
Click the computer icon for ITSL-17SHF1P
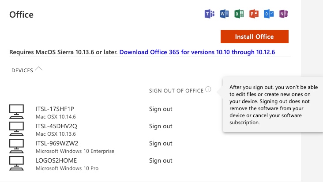tap(16, 111)
